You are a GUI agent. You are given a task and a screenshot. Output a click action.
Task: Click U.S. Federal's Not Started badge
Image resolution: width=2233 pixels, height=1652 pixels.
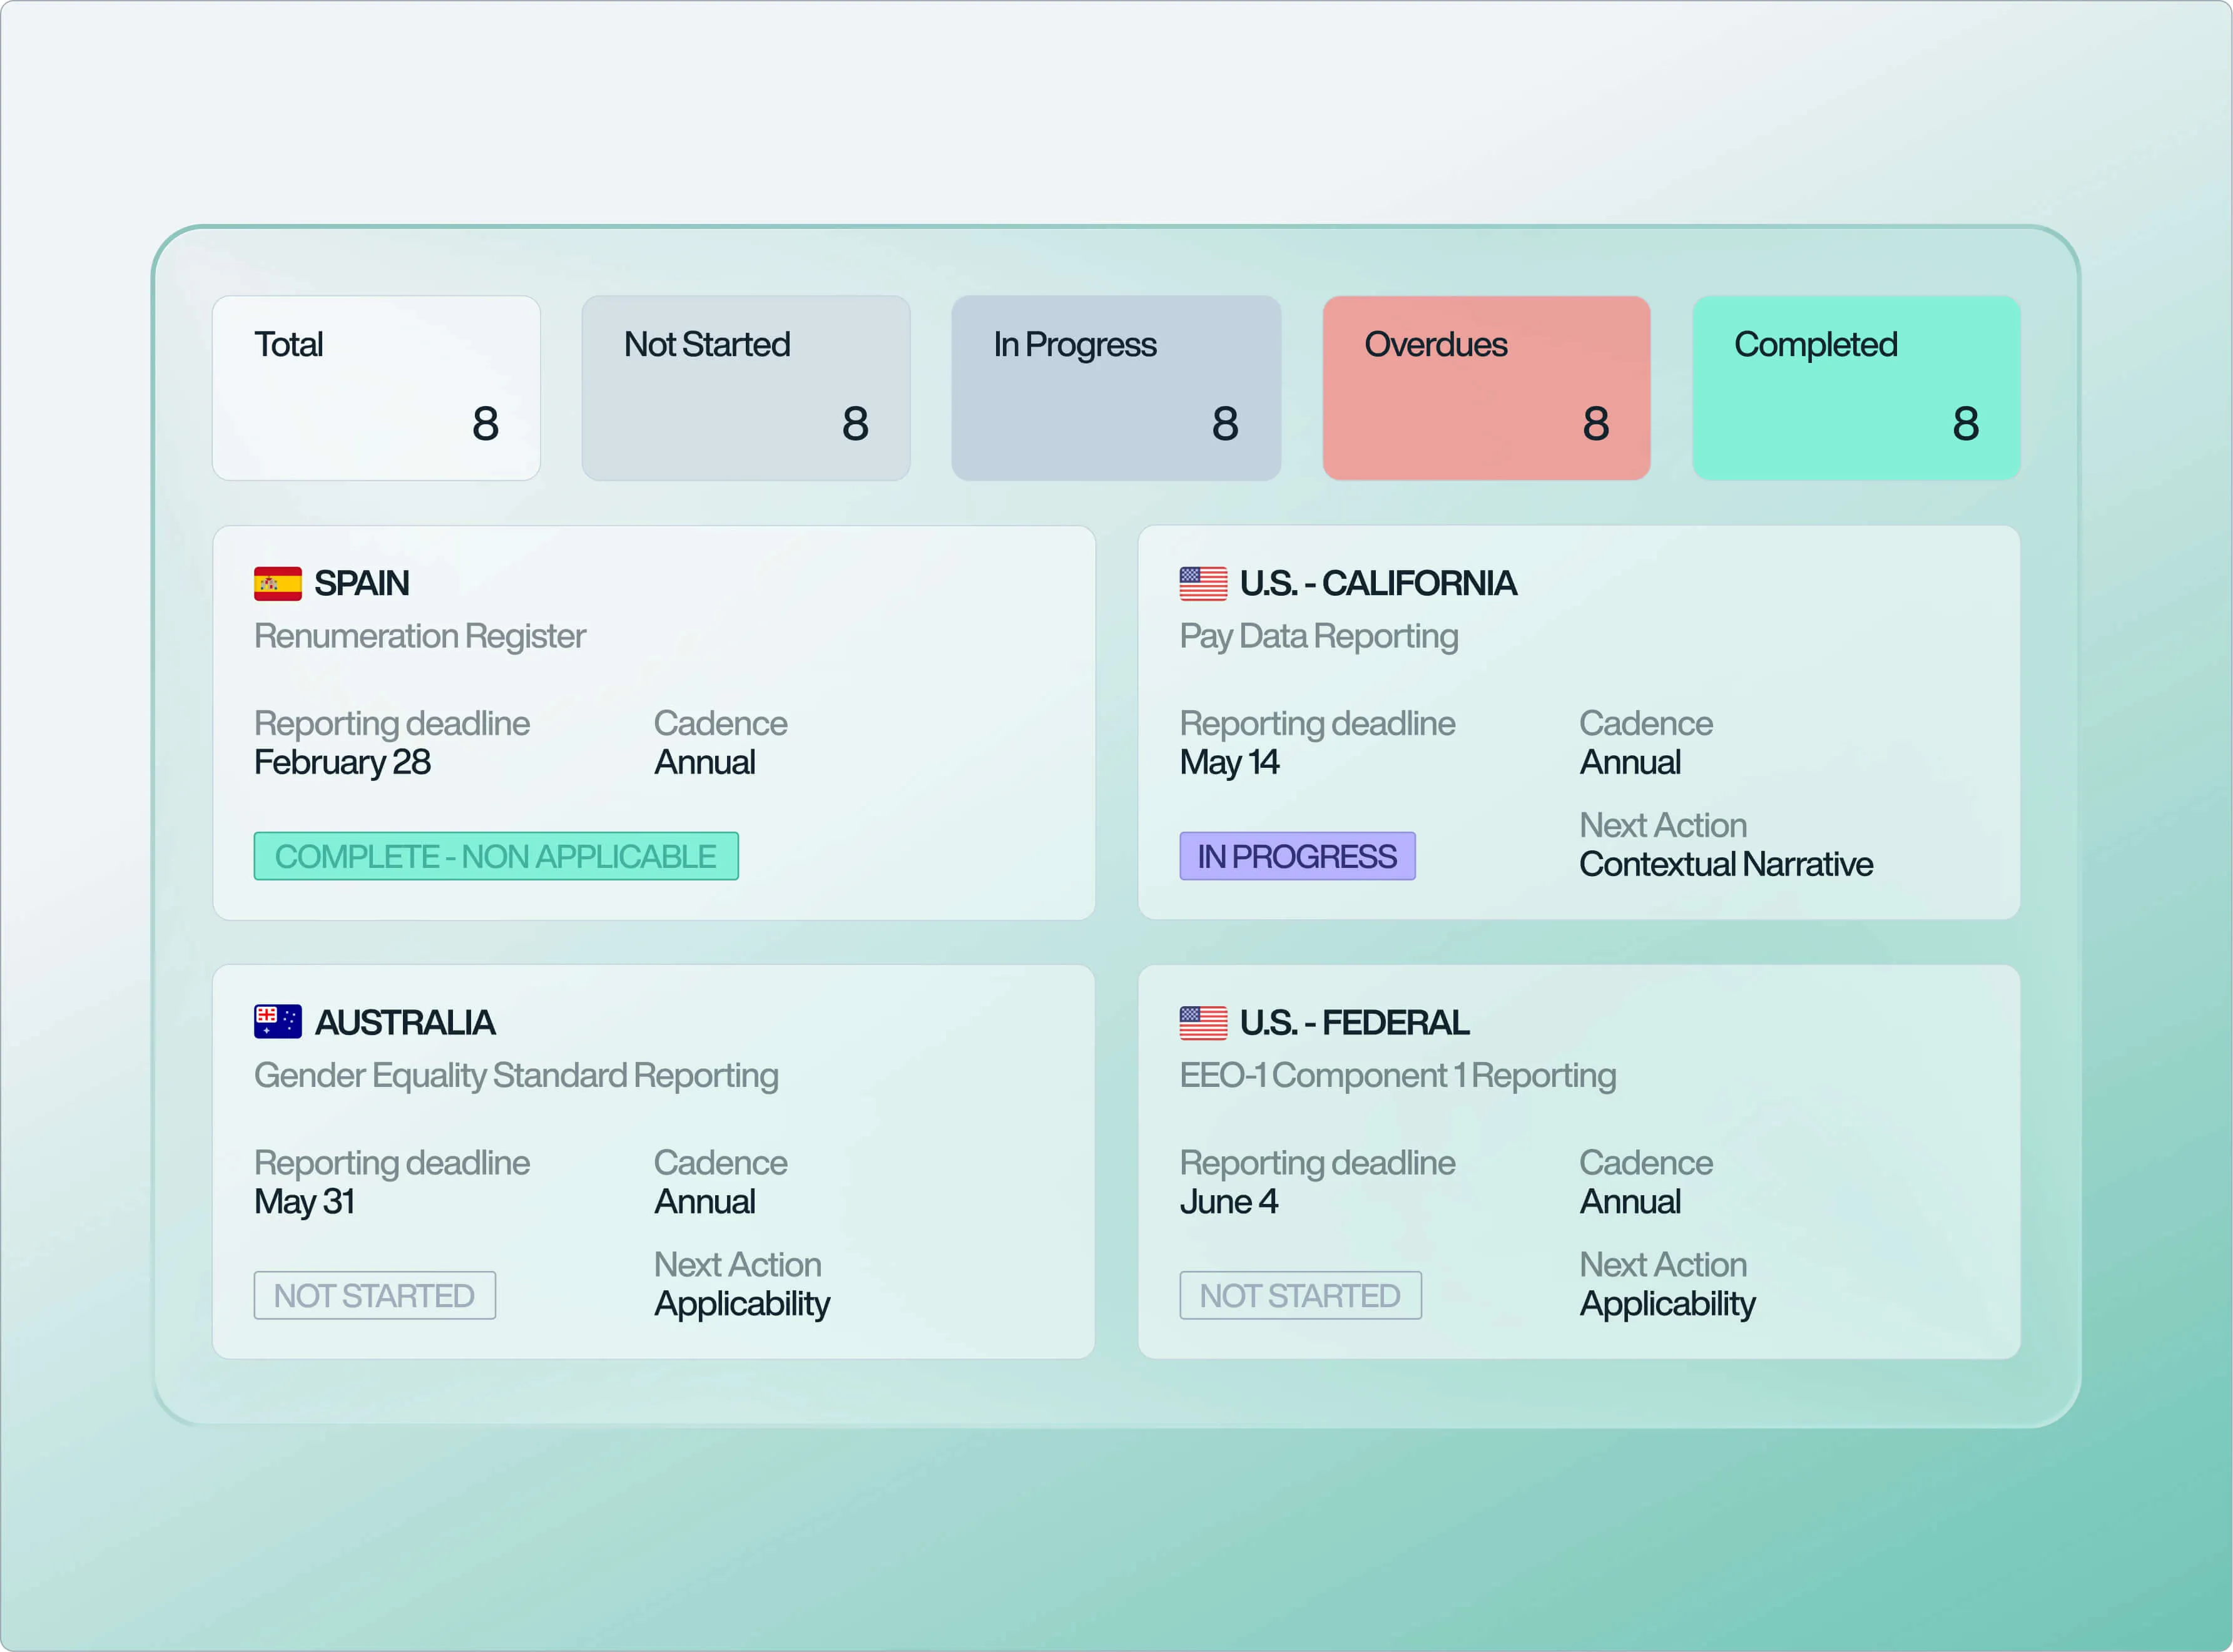point(1300,1295)
